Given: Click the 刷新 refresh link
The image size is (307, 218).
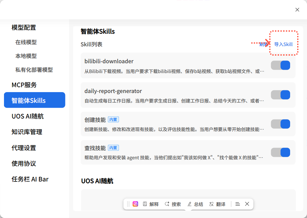Looking at the screenshot, I should point(263,44).
